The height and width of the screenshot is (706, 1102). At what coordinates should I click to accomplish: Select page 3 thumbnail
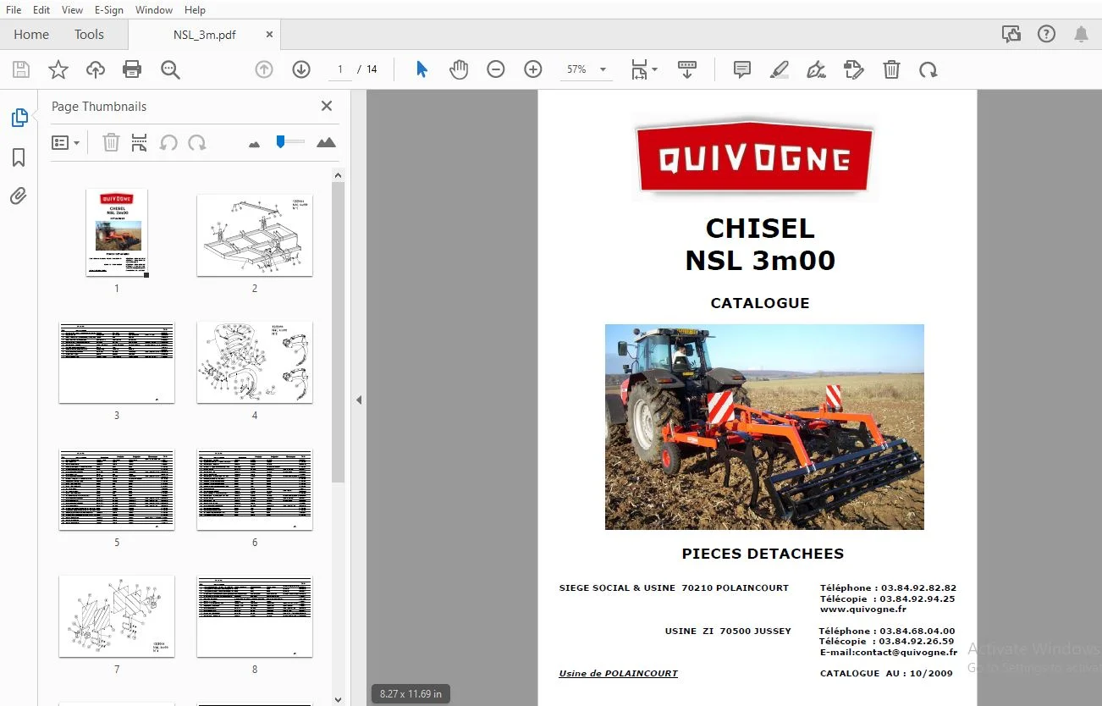pos(117,362)
